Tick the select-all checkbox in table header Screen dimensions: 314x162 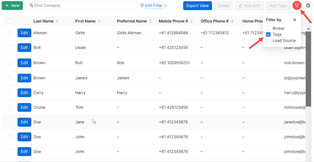[x=10, y=21]
